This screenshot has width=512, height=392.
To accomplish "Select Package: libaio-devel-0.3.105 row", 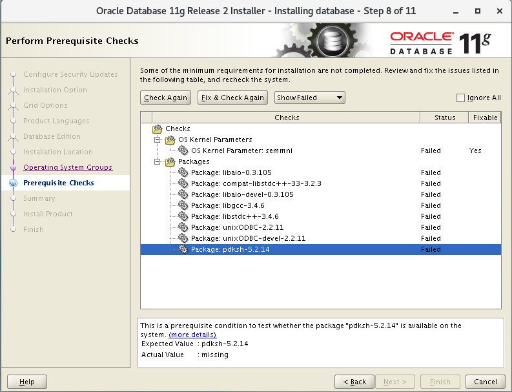I will [321, 194].
